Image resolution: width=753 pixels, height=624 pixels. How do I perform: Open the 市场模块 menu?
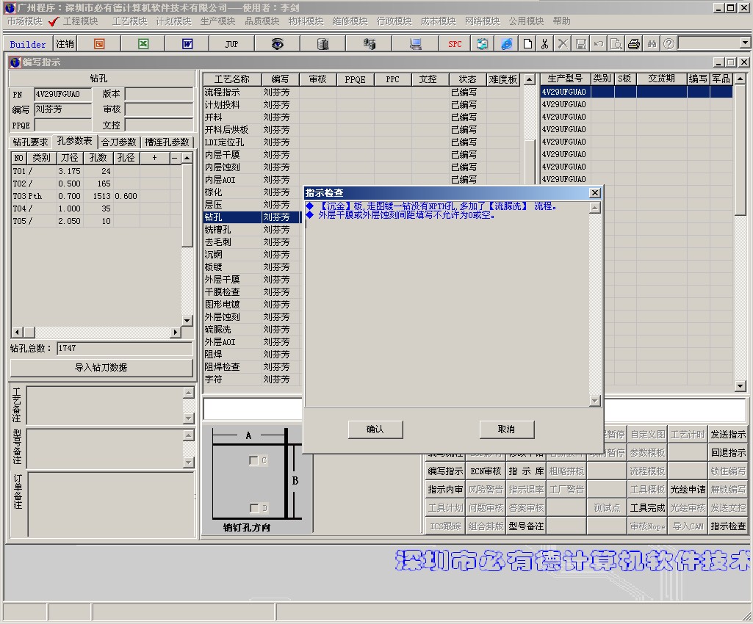[24, 21]
